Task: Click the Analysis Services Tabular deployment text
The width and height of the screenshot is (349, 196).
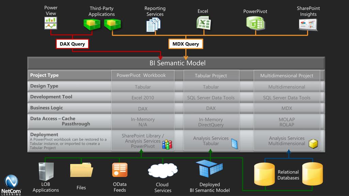Action: point(211,141)
